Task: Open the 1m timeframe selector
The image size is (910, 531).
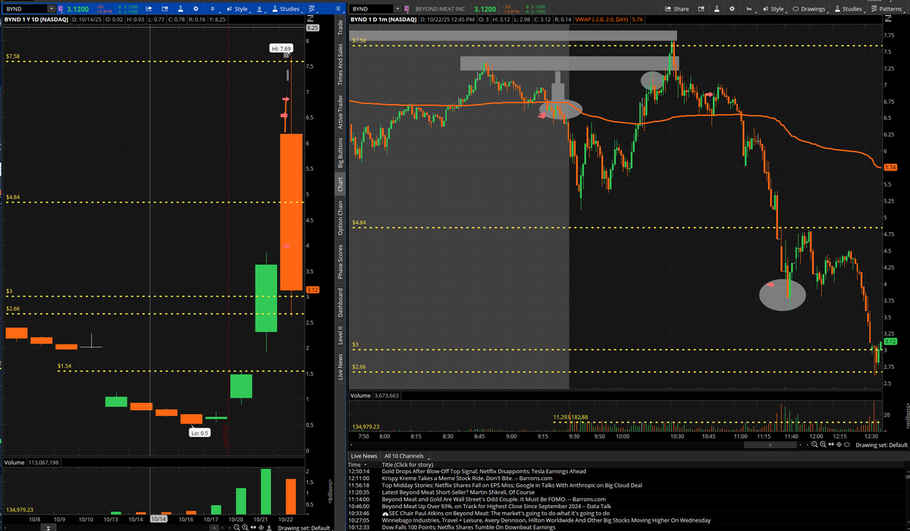Action: tap(750, 8)
